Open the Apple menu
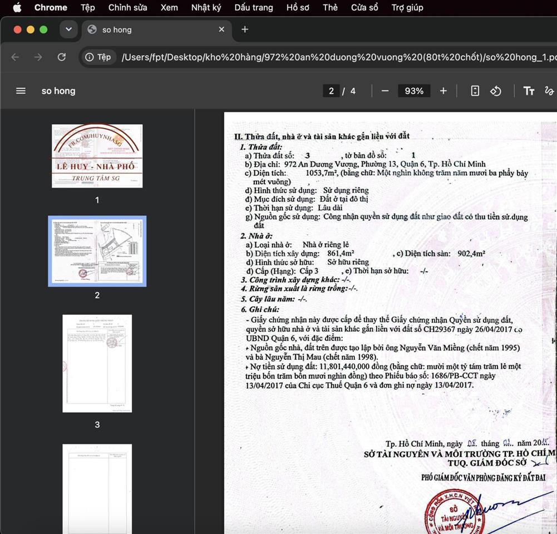The height and width of the screenshot is (534, 557). 17,7
